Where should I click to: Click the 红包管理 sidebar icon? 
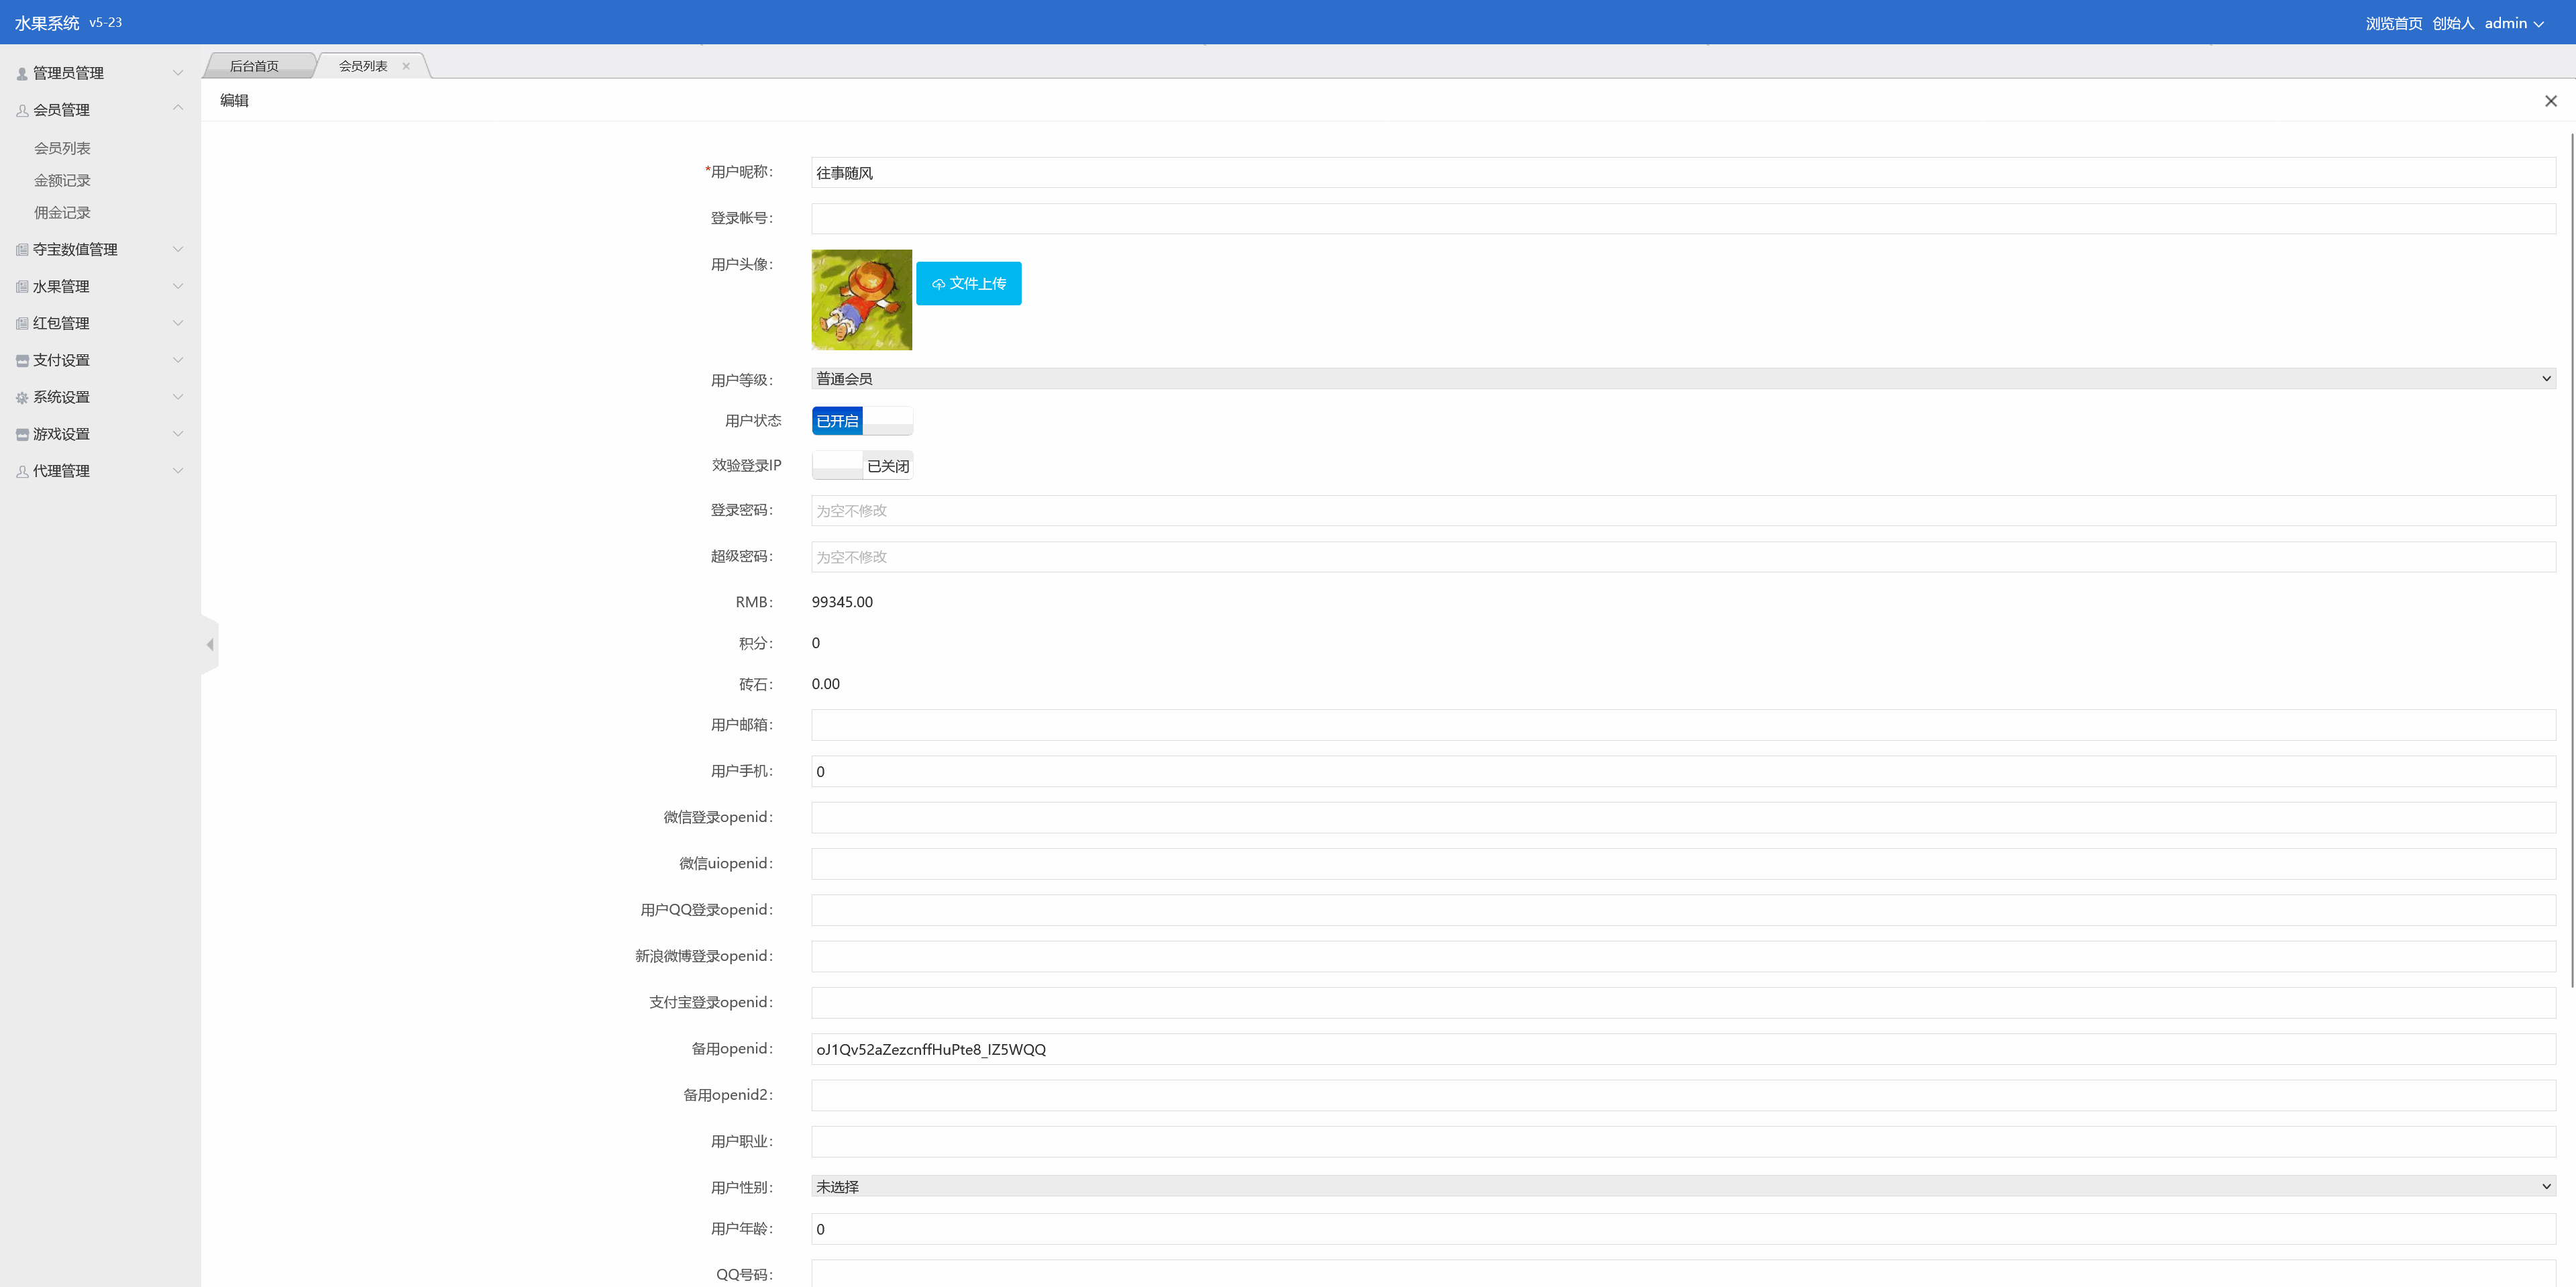click(x=22, y=324)
